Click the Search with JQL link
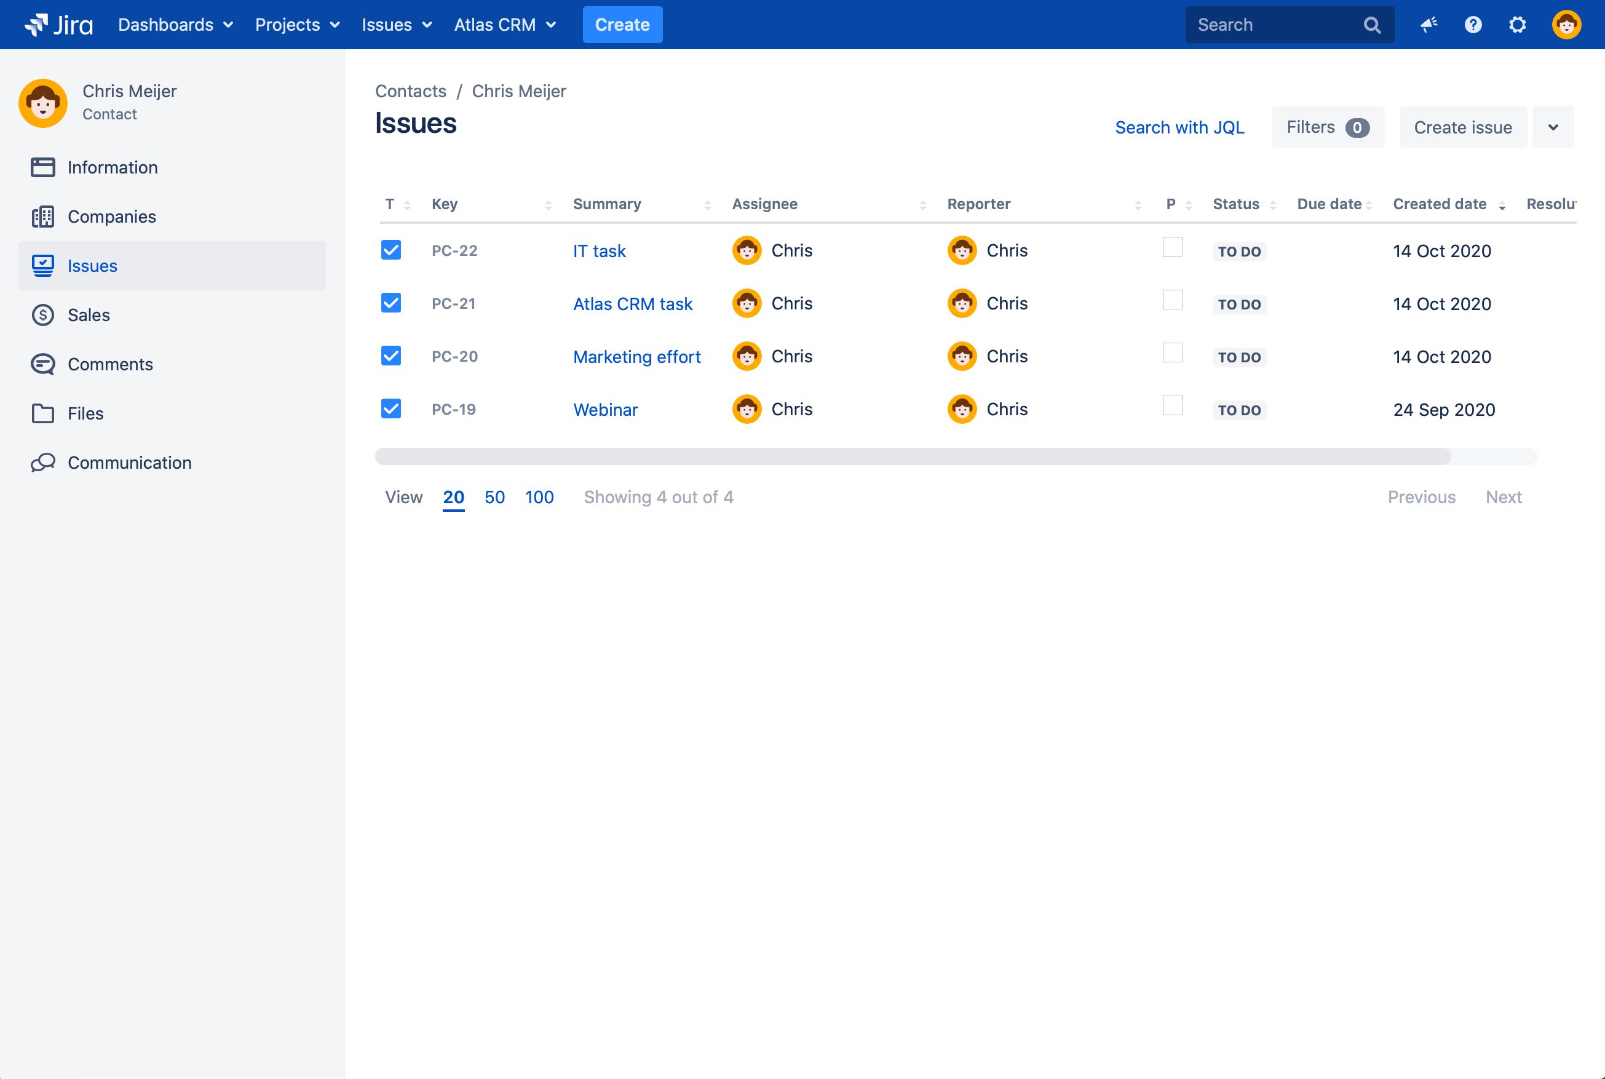The image size is (1605, 1079). point(1179,127)
